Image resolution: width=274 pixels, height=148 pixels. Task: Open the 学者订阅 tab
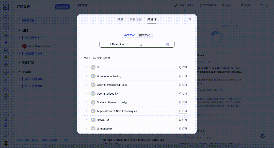(135, 19)
